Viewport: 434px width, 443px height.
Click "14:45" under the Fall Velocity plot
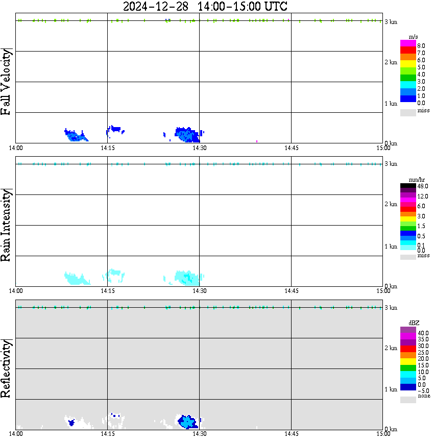[292, 148]
